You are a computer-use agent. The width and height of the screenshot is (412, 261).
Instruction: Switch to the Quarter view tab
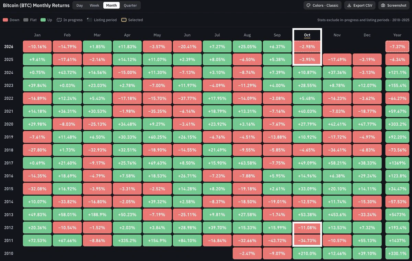point(130,5)
